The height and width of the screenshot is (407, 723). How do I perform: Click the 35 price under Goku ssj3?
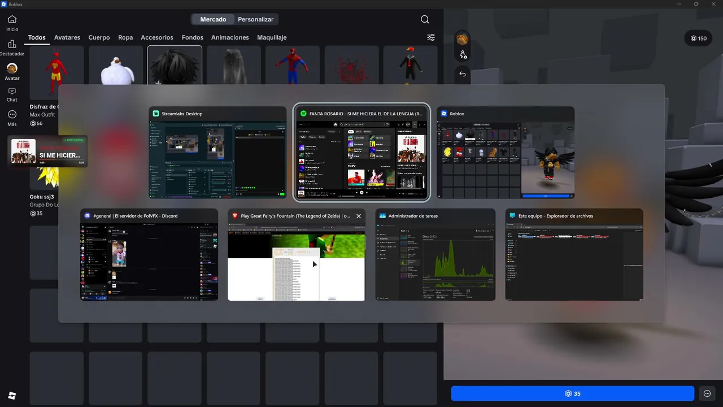[36, 214]
